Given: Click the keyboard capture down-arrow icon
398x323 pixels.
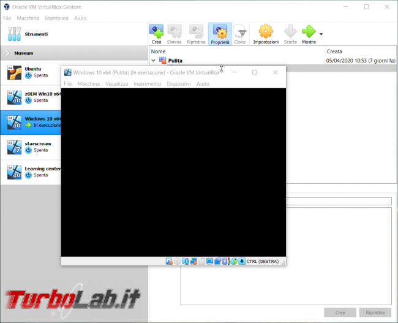Looking at the screenshot, I should 242,261.
